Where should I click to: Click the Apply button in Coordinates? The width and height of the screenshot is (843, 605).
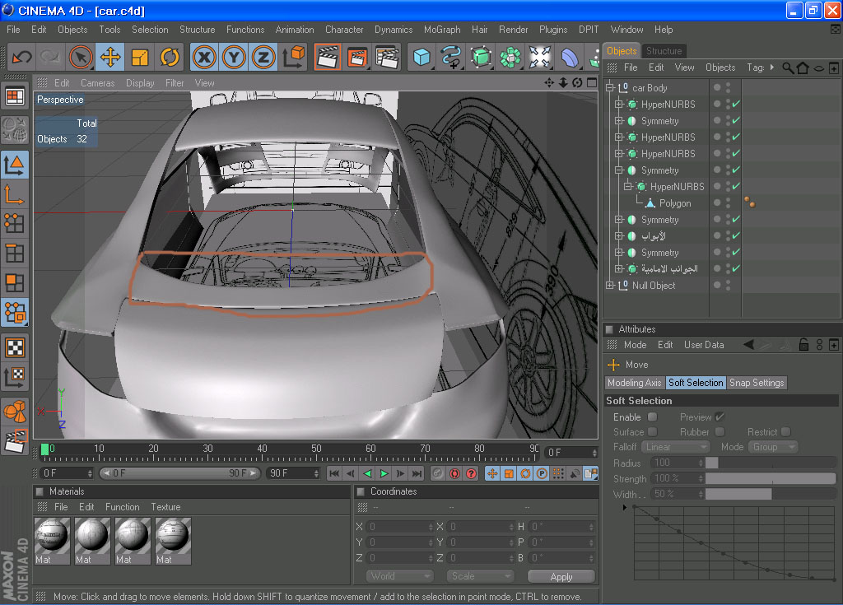coord(561,576)
